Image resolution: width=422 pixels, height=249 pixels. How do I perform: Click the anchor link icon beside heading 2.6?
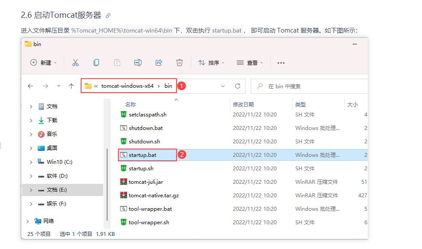pos(108,16)
